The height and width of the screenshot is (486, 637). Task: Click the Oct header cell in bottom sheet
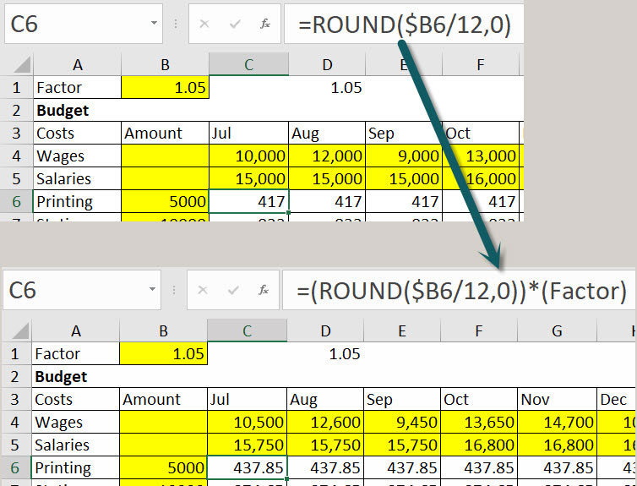479,399
